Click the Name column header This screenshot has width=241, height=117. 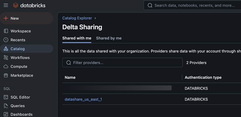pyautogui.click(x=70, y=77)
